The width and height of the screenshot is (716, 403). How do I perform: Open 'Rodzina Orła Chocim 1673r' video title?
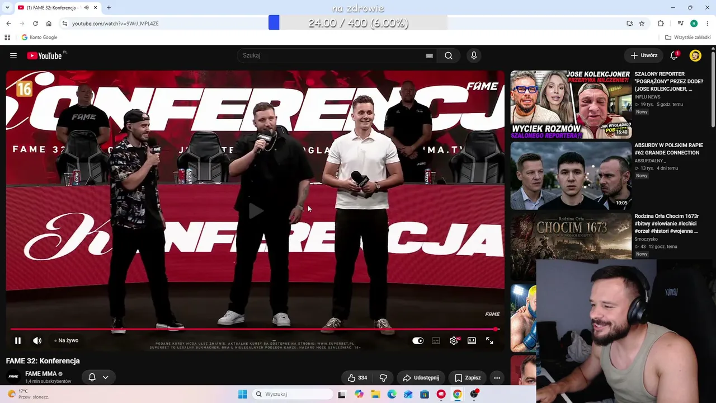(667, 223)
